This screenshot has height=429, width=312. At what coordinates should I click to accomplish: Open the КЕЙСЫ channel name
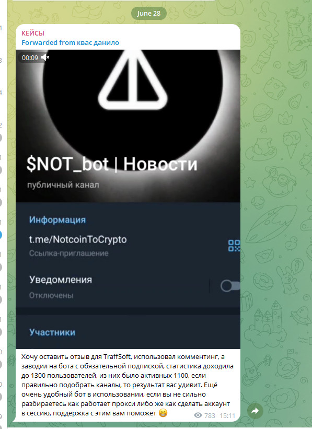(33, 33)
